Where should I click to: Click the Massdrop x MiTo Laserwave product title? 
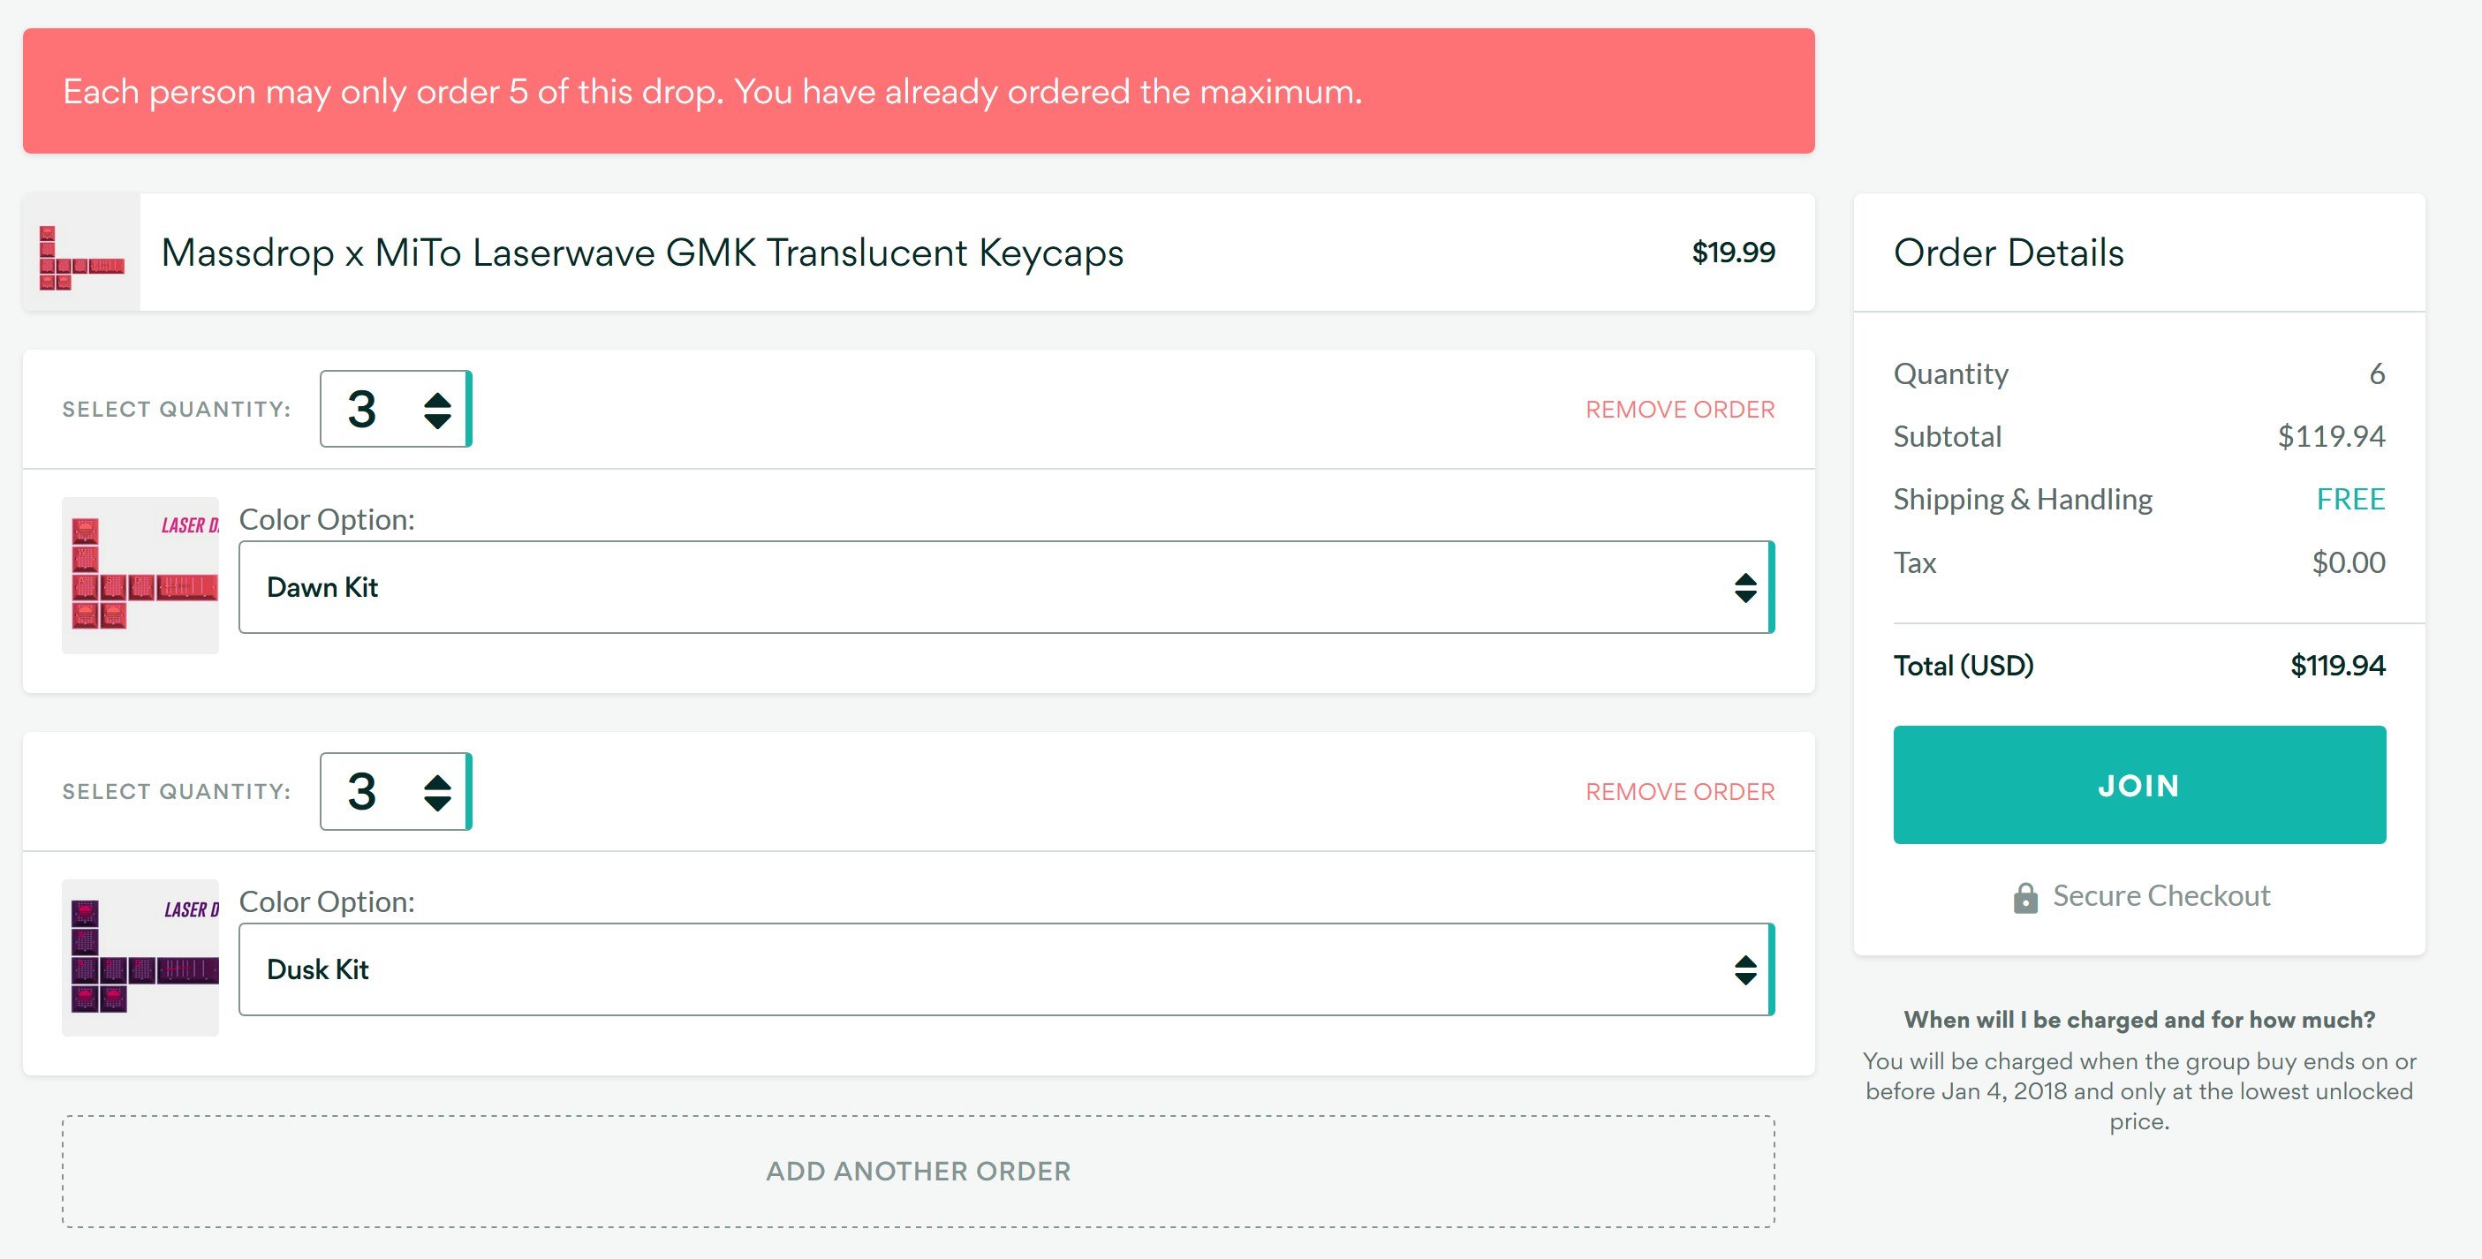pyautogui.click(x=641, y=253)
